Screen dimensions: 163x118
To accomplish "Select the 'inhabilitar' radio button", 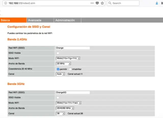I will [x=70, y=69].
